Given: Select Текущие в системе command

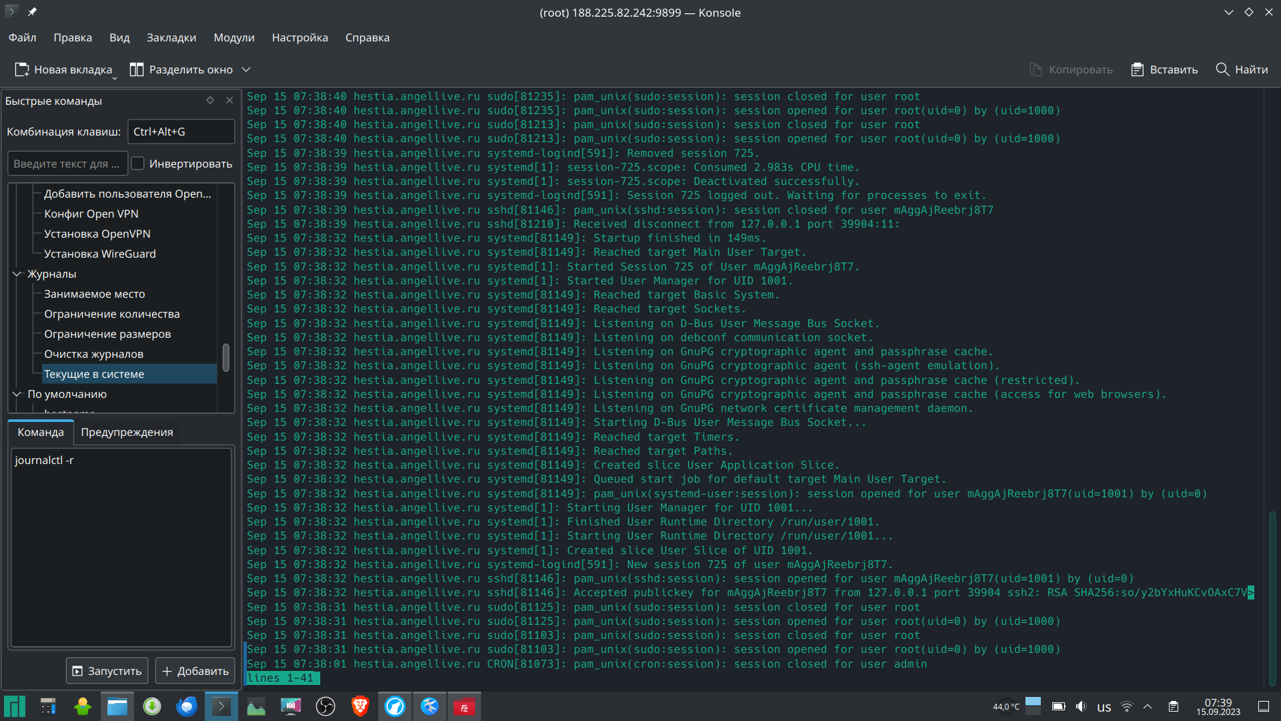Looking at the screenshot, I should point(129,374).
